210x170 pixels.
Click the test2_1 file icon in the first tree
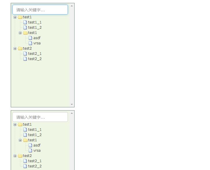tap(25, 54)
